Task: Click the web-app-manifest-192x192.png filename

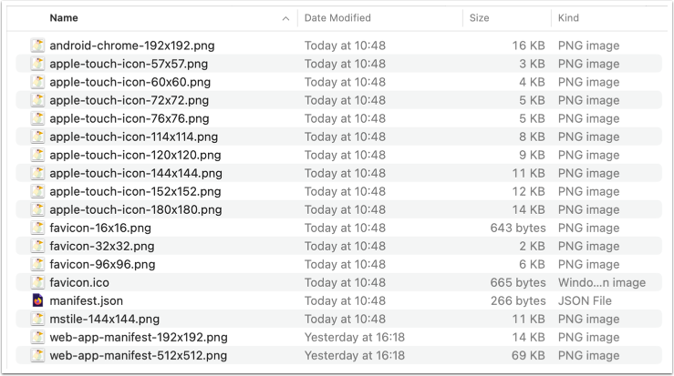Action: pyautogui.click(x=139, y=337)
